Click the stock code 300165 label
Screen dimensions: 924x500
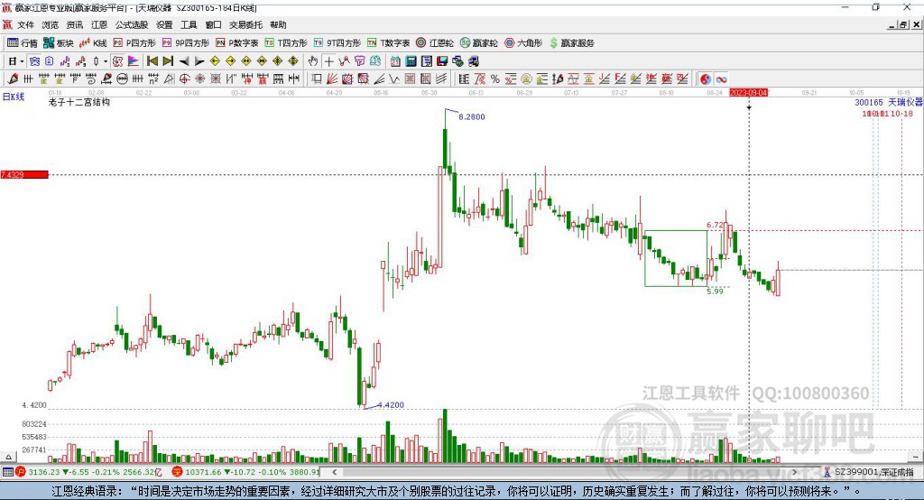pyautogui.click(x=869, y=103)
